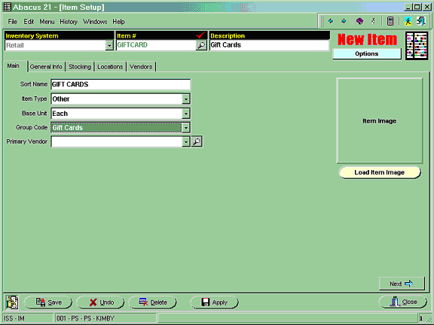Click the abacus logo icon near Options

[417, 46]
